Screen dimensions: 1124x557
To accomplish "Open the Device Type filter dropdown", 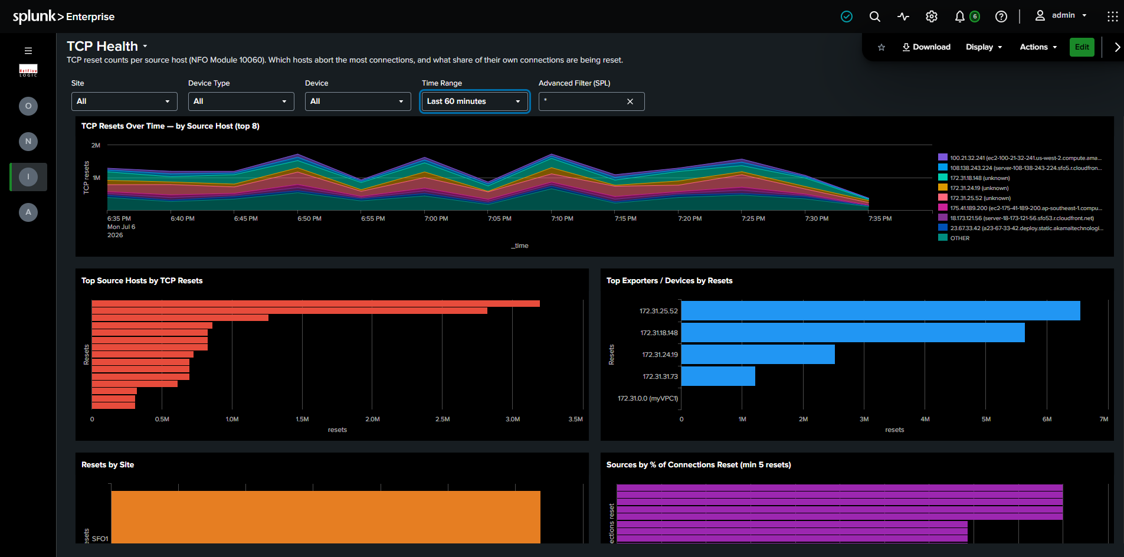I will pyautogui.click(x=241, y=101).
